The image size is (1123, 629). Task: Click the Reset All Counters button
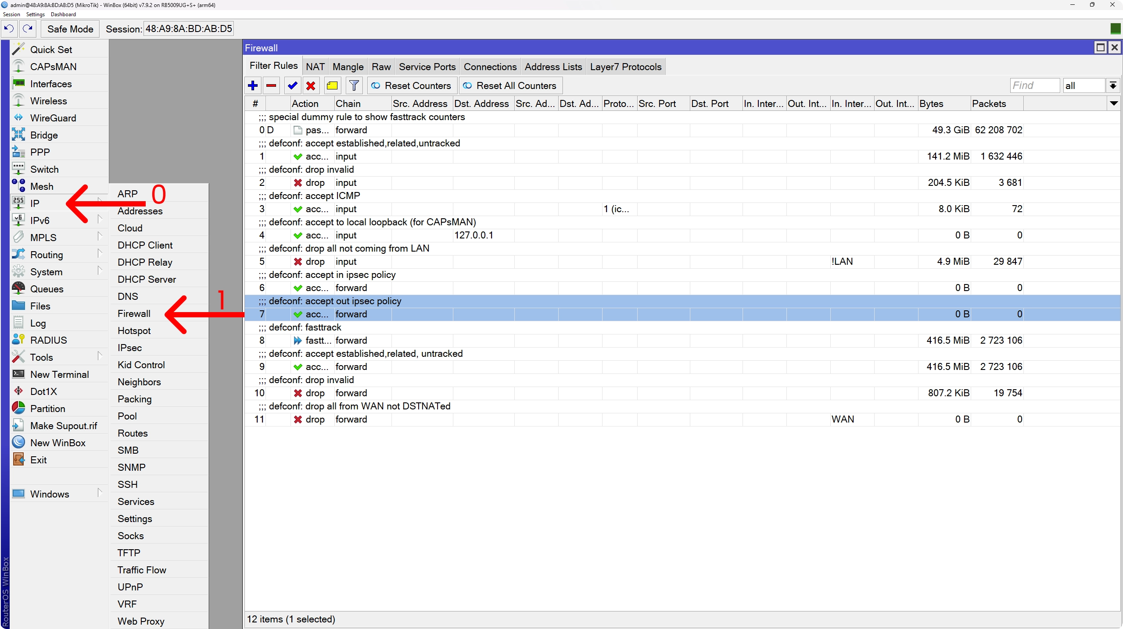coord(510,85)
